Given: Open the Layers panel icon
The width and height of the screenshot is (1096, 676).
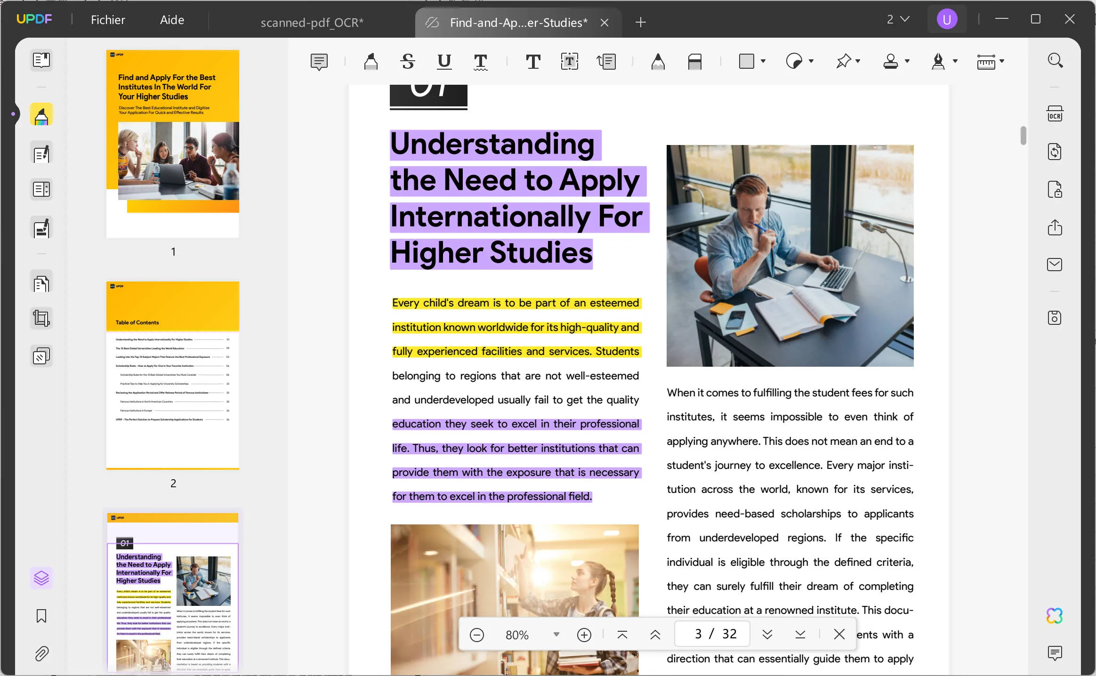Looking at the screenshot, I should point(41,578).
